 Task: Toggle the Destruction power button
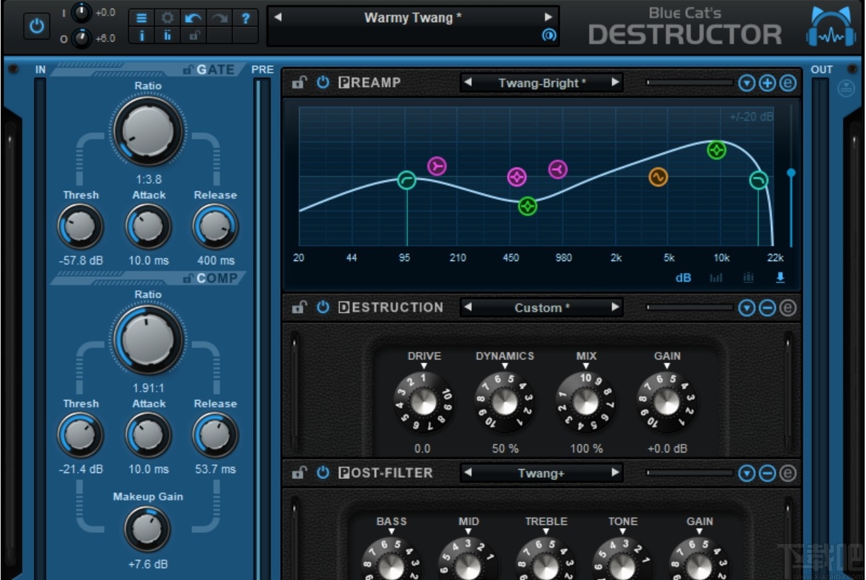click(323, 308)
